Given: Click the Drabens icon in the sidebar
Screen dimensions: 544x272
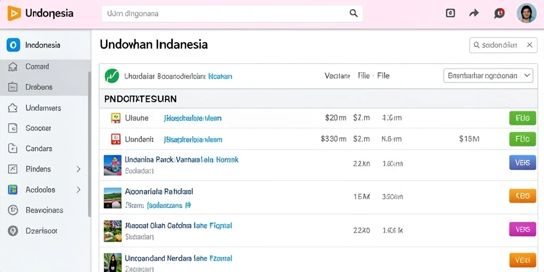Looking at the screenshot, I should pyautogui.click(x=13, y=87).
